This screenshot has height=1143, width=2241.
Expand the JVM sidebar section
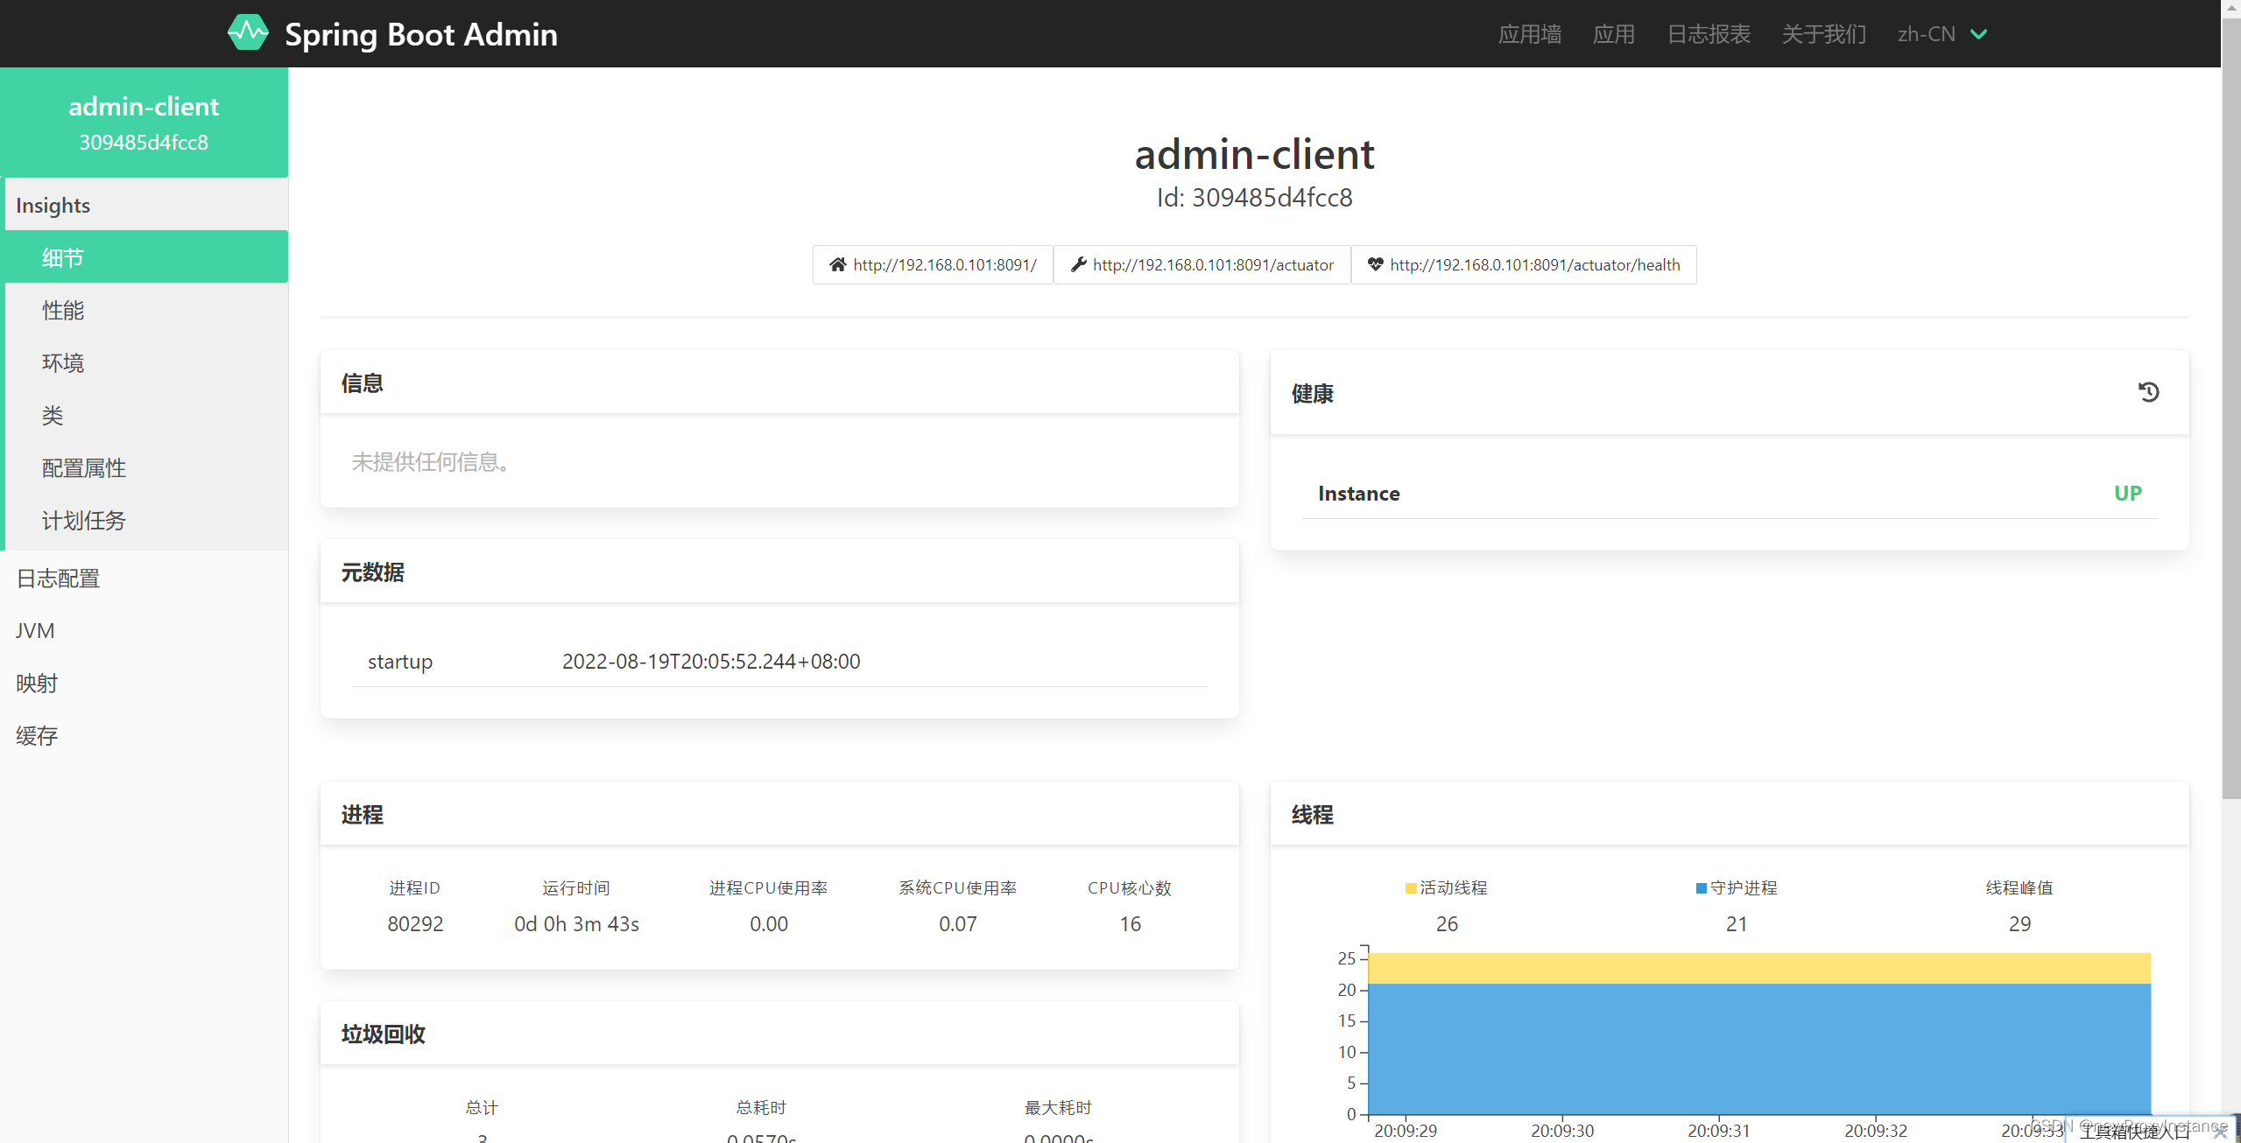[144, 630]
